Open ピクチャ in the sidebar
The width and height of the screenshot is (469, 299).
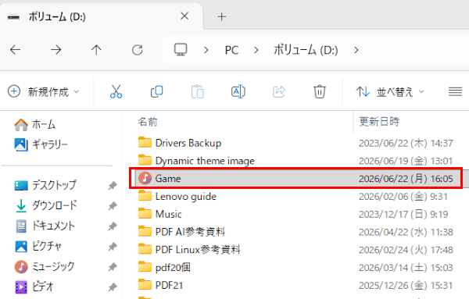click(x=38, y=246)
